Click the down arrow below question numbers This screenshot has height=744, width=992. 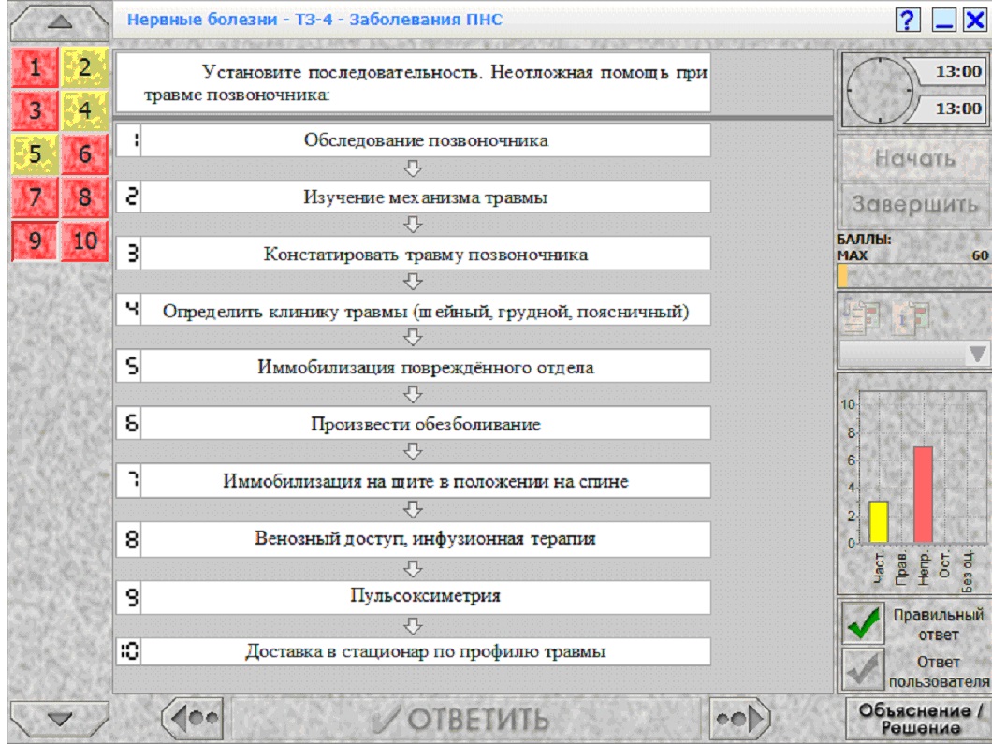60,719
